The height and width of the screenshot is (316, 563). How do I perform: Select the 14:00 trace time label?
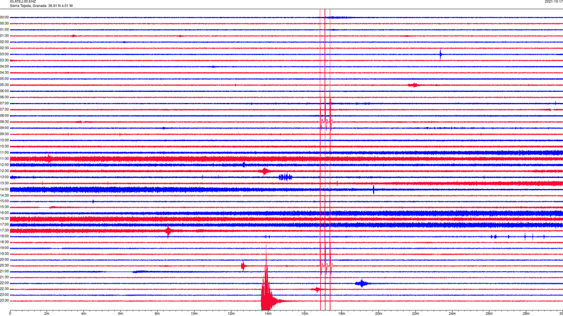(x=4, y=189)
